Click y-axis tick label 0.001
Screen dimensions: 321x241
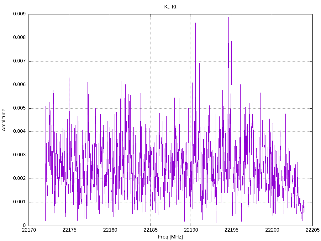point(19,202)
